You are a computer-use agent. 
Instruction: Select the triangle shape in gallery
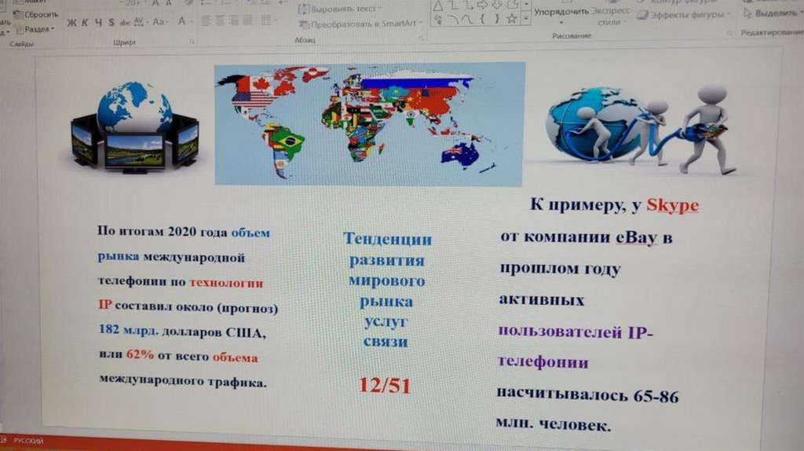click(438, 6)
